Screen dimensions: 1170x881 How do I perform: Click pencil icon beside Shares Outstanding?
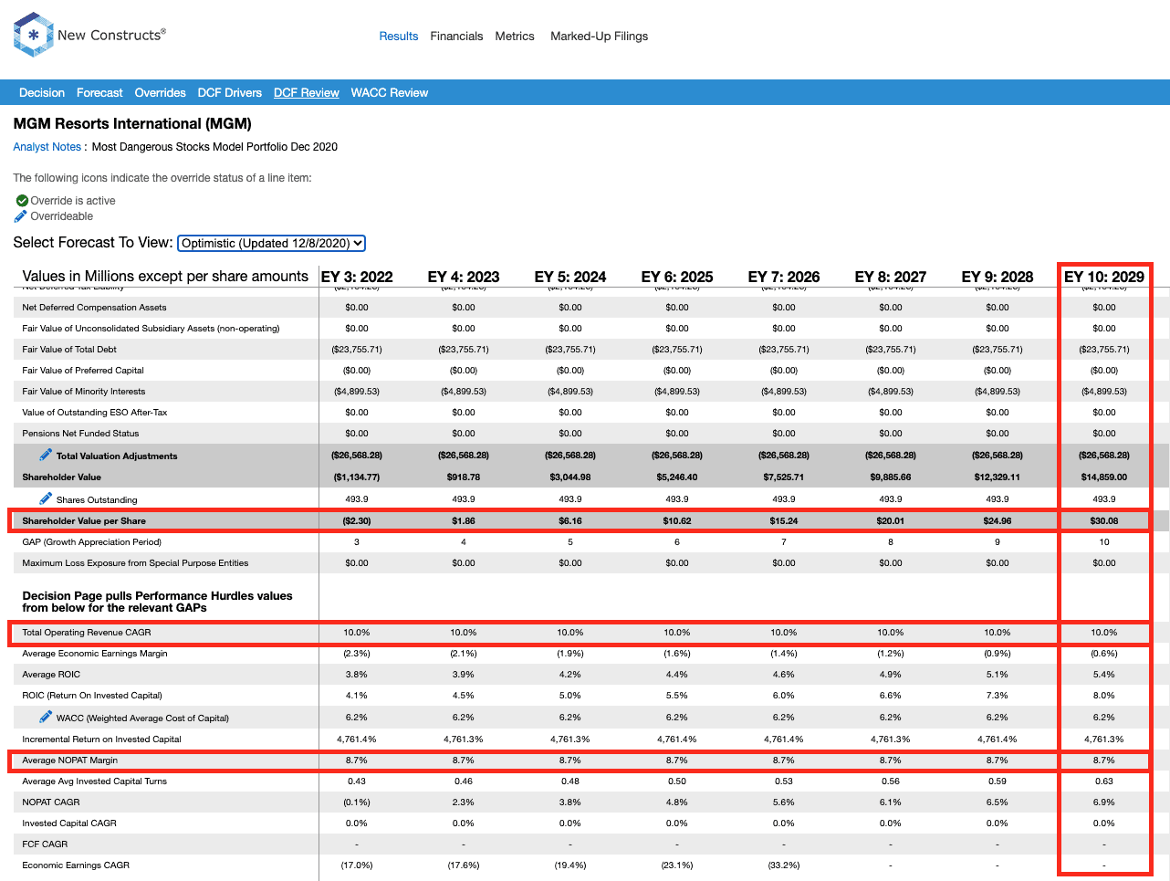(46, 498)
